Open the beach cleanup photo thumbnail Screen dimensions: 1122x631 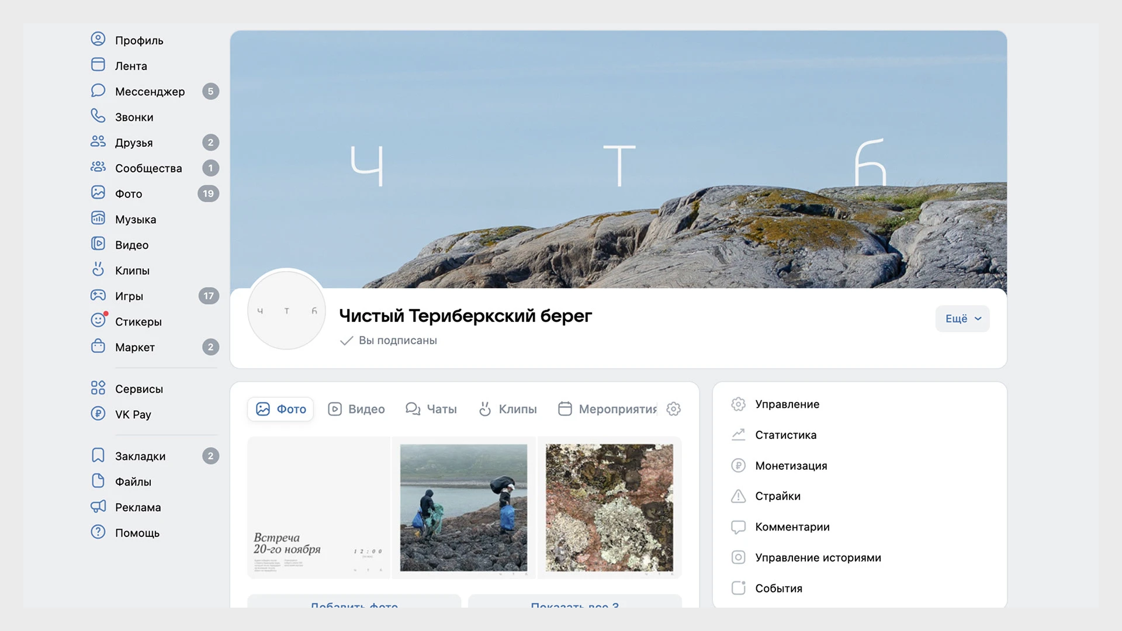[463, 508]
